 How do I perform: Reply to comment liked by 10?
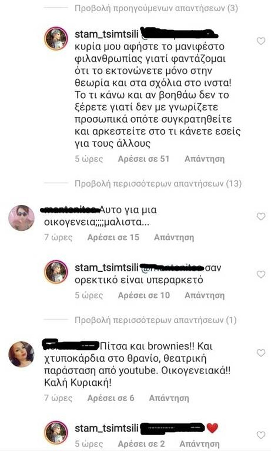coord(204,295)
